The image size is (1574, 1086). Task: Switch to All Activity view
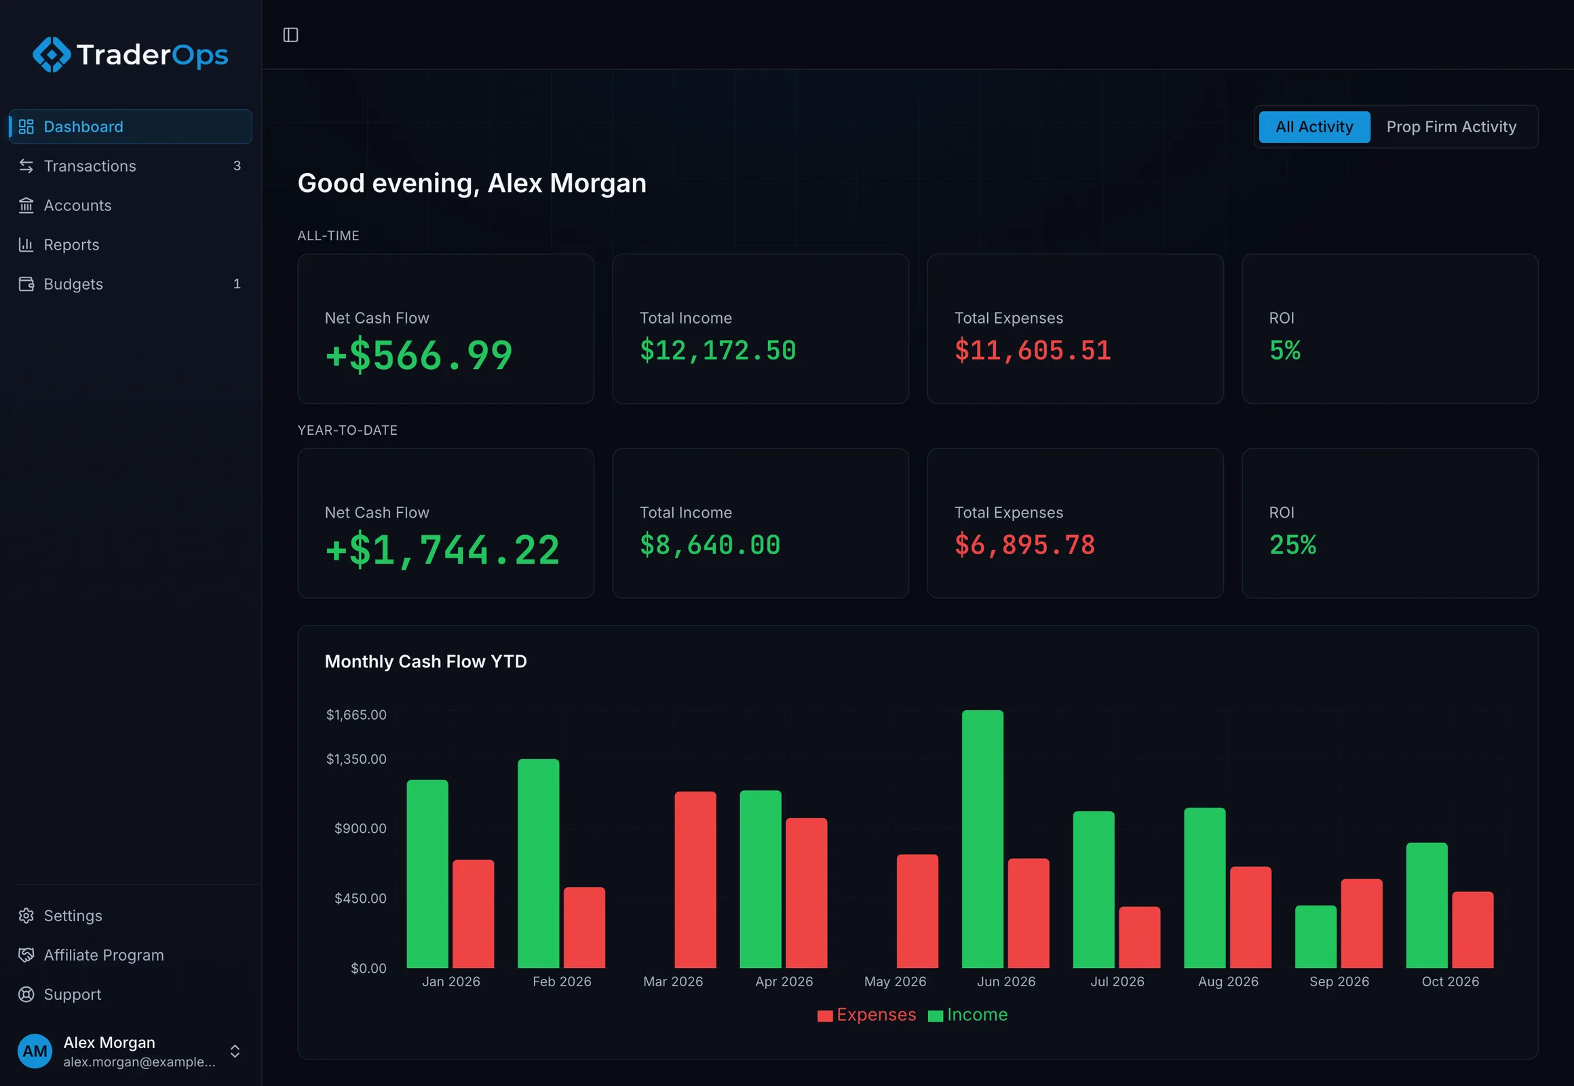[1314, 127]
